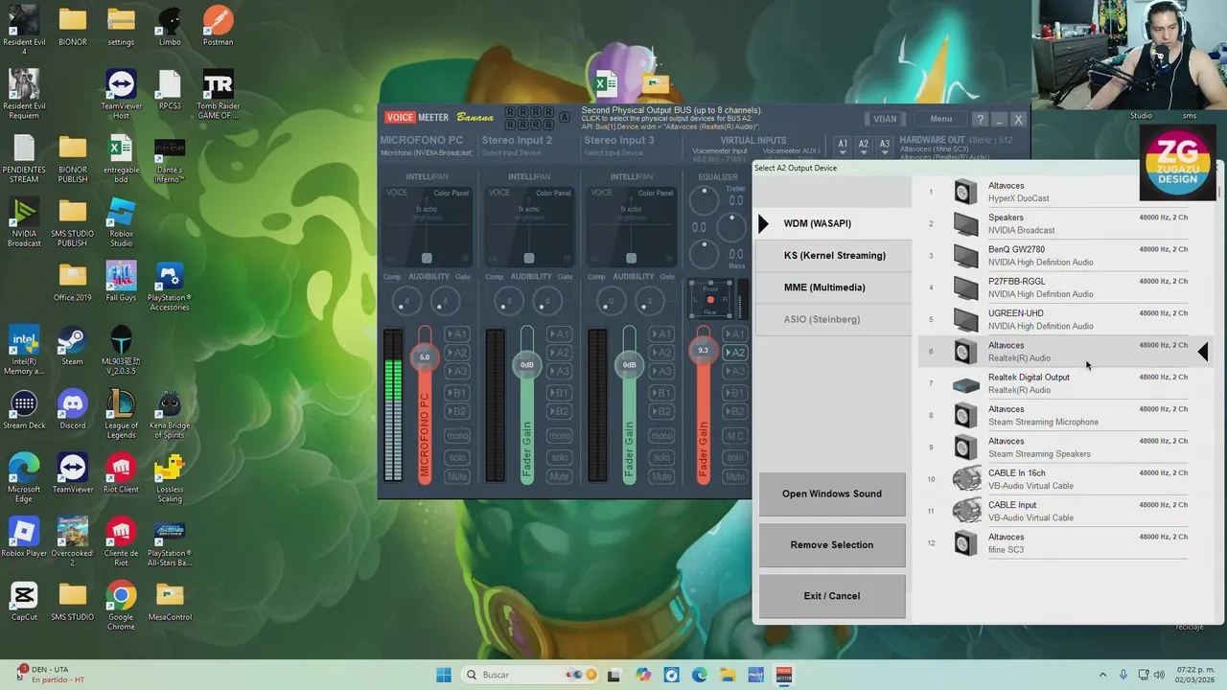Choose Speakers NVIDIA Broadcast device
The height and width of the screenshot is (690, 1227).
coord(1053,223)
